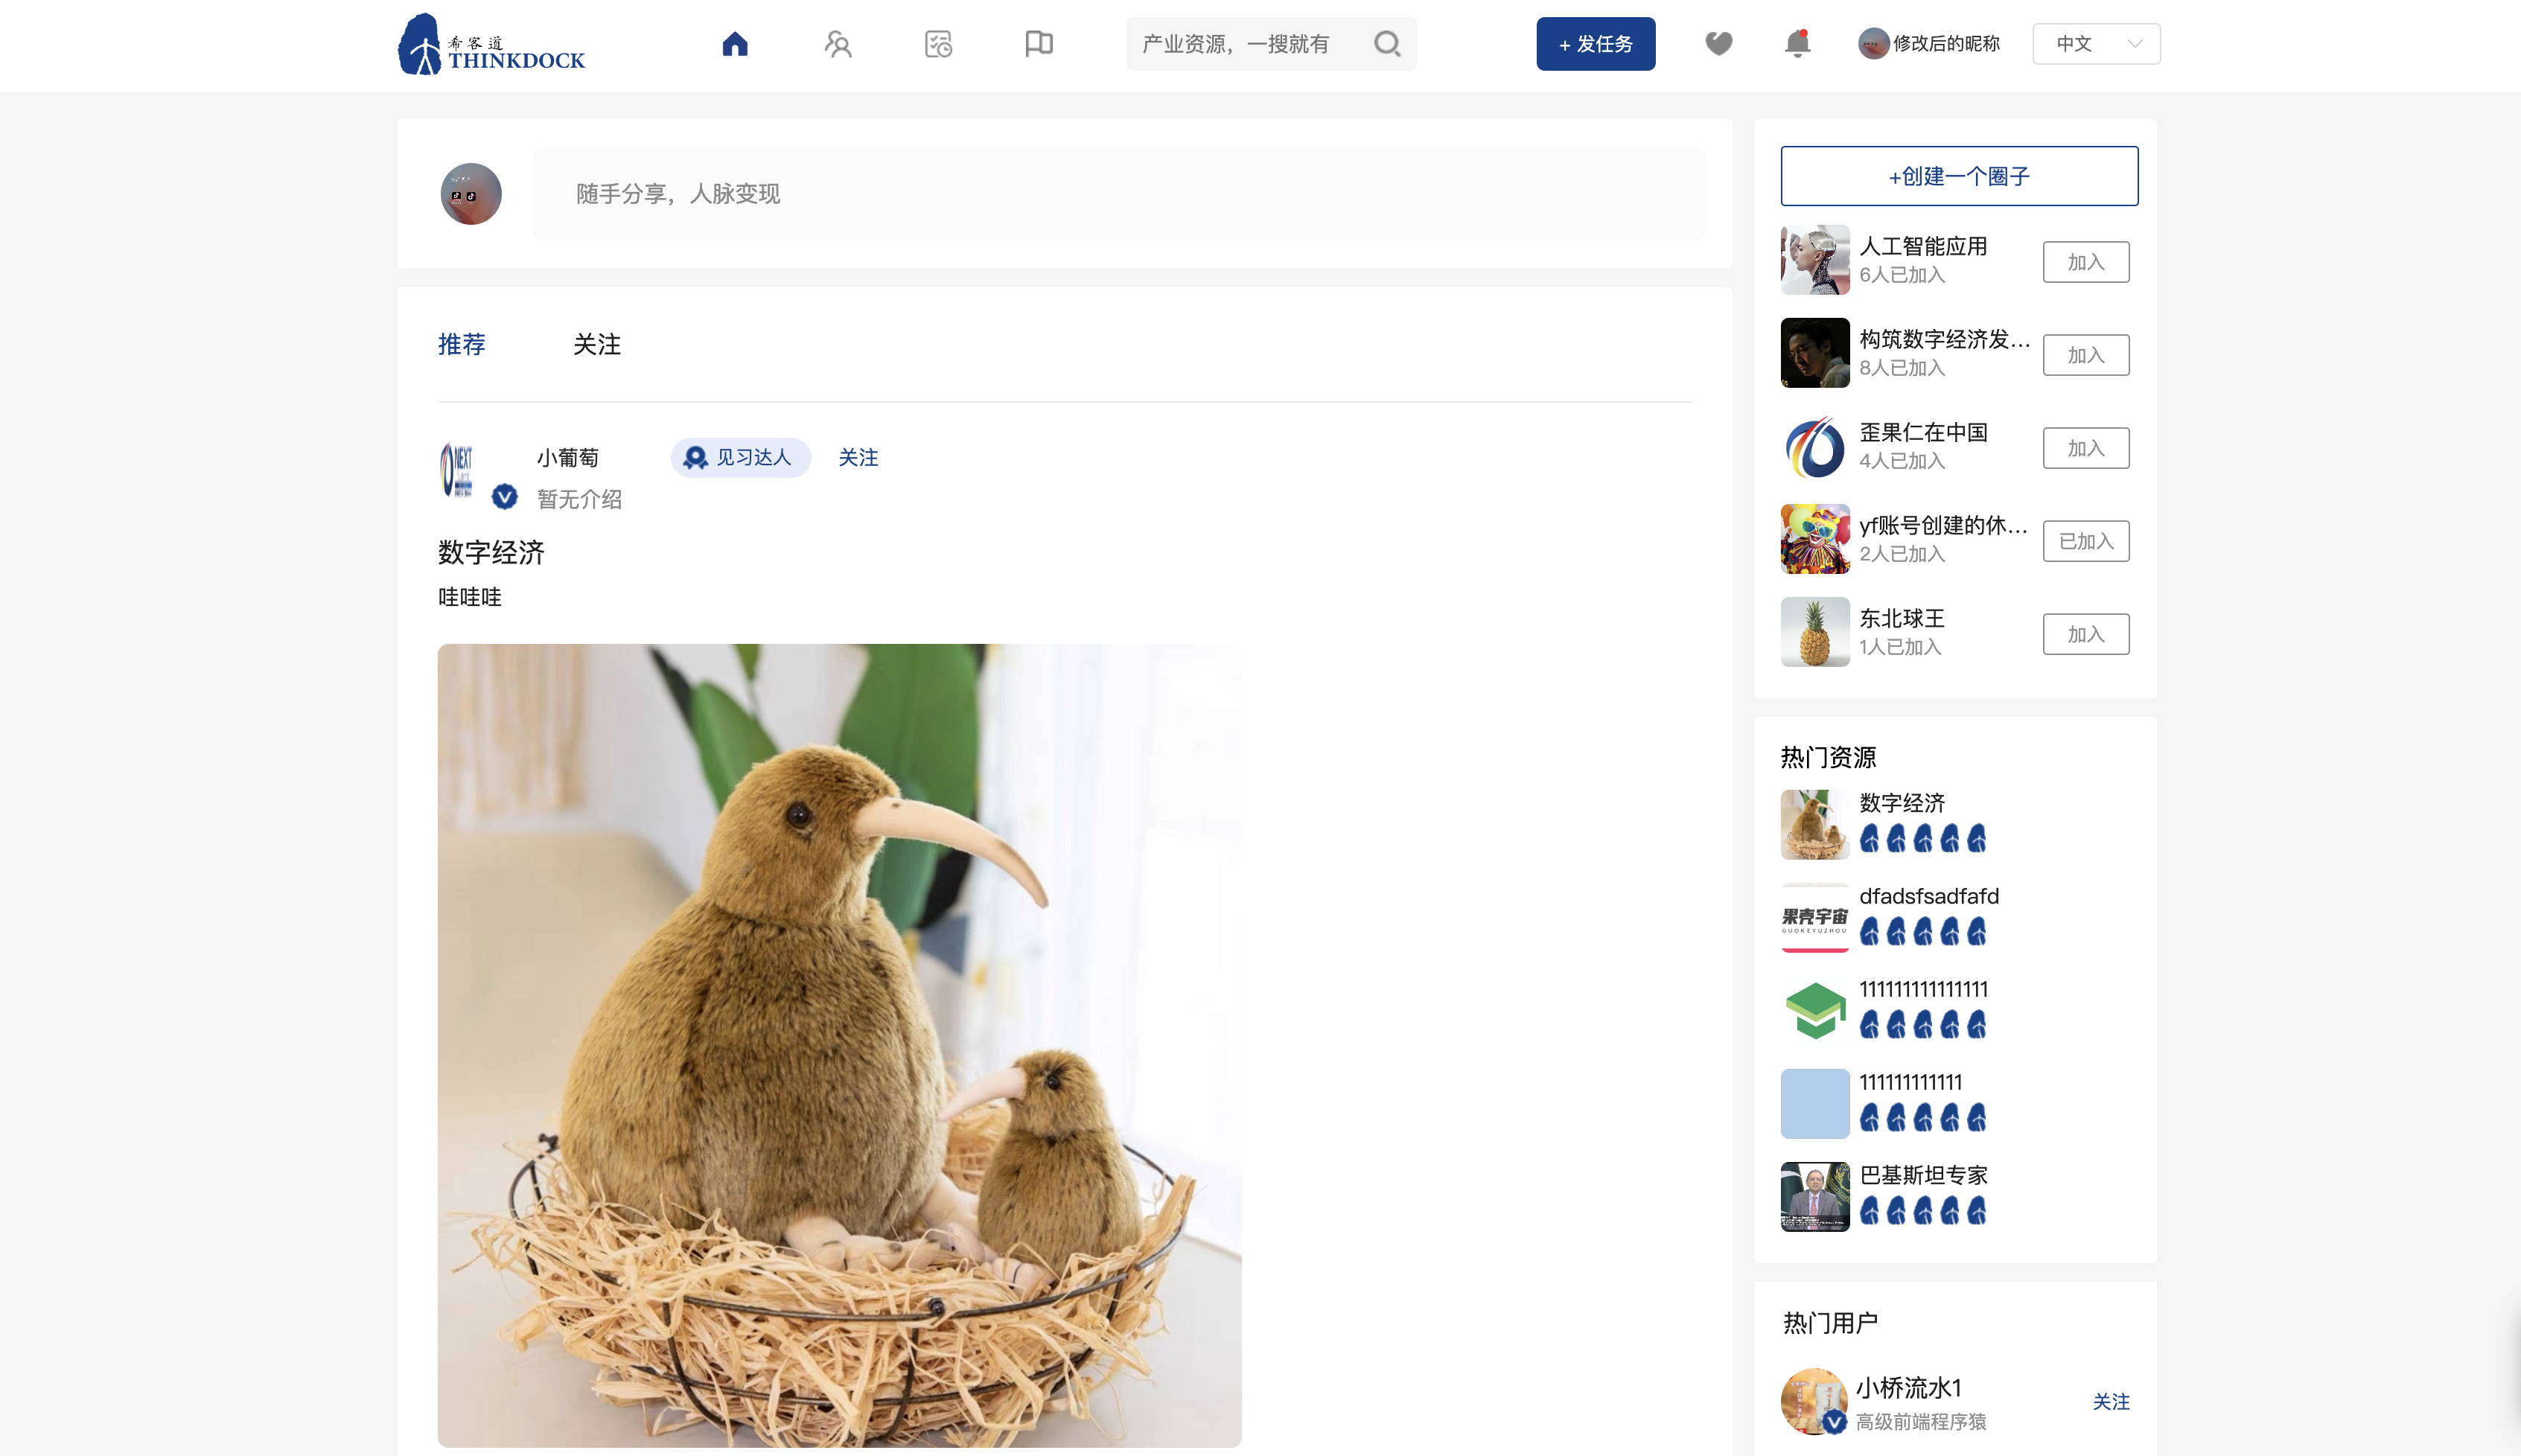Screen dimensions: 2521x1456
Task: Open the task checklist navigation icon
Action: pyautogui.click(x=938, y=44)
